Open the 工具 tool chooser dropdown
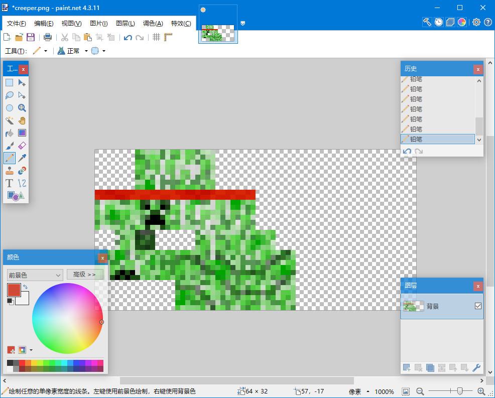The width and height of the screenshot is (495, 398). [x=46, y=51]
